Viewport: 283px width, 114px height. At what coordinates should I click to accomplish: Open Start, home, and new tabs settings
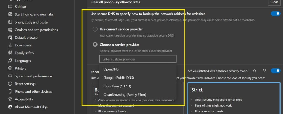pyautogui.click(x=34, y=14)
